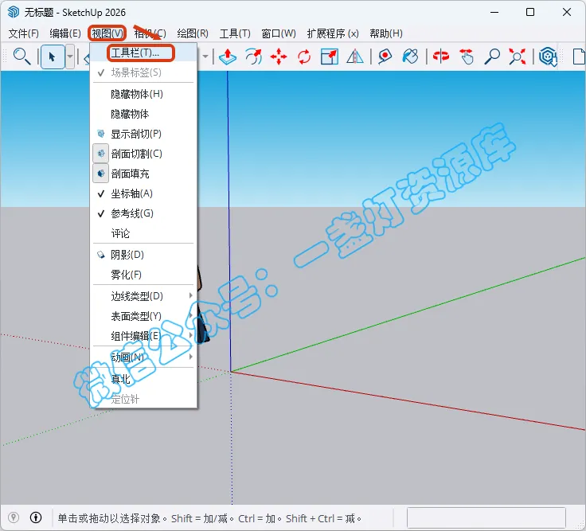Open the Select tool dropdown arrow
This screenshot has width=586, height=531.
click(70, 57)
